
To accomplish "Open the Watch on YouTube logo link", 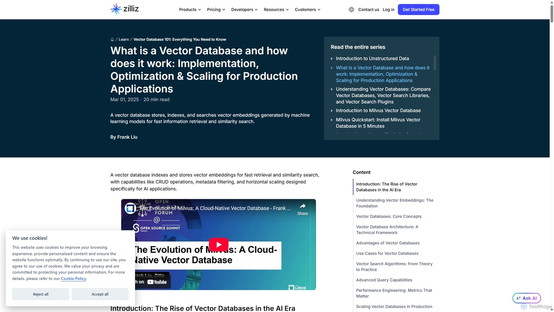I will [x=157, y=282].
